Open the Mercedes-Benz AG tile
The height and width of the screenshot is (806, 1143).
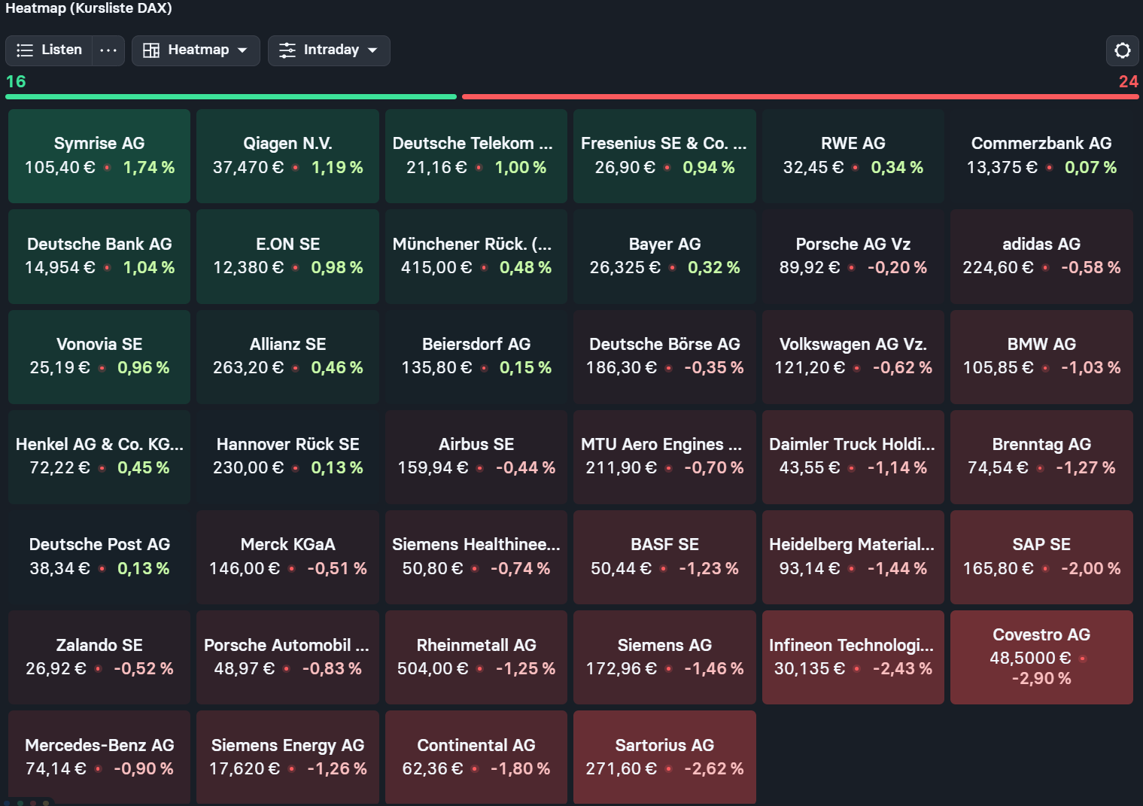tap(99, 757)
